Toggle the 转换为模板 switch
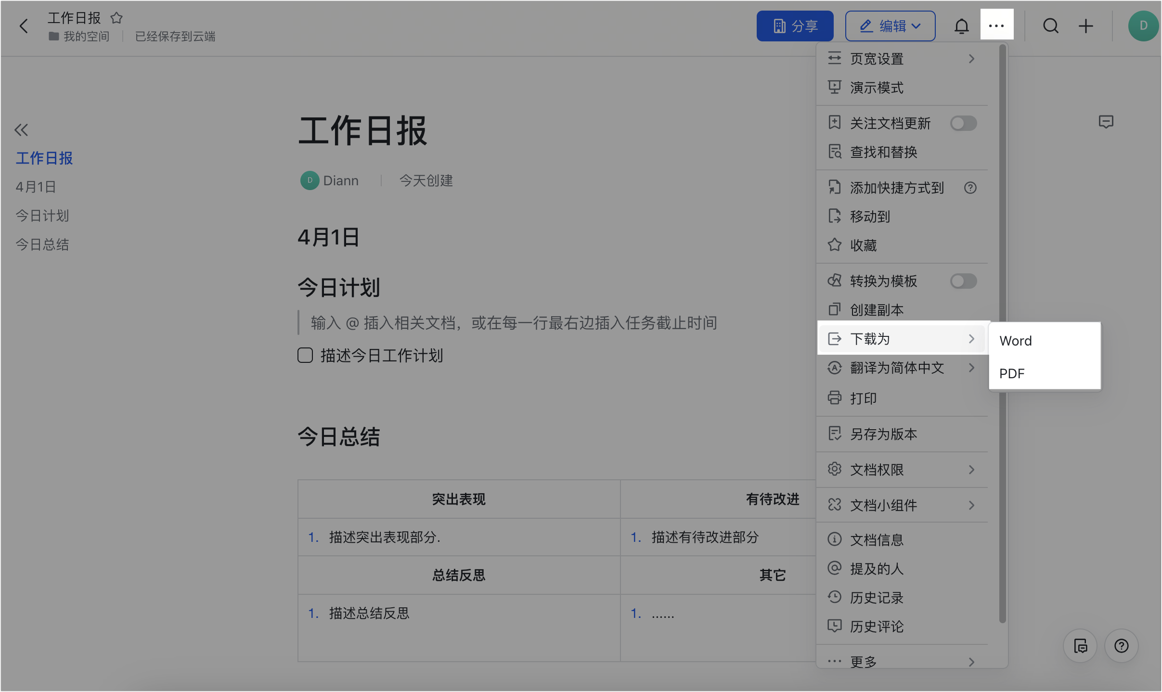Image resolution: width=1162 pixels, height=692 pixels. click(963, 281)
